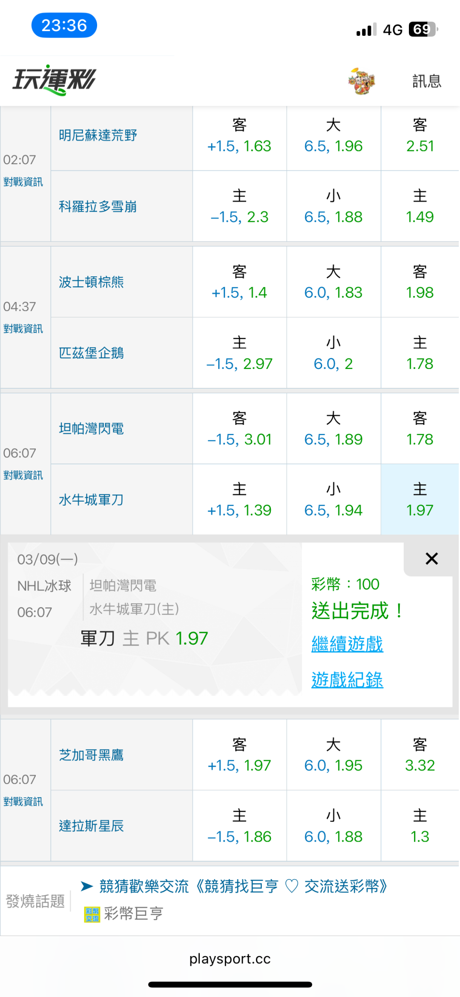Tap 繼續遊戲 link
Image resolution: width=460 pixels, height=997 pixels.
tap(347, 644)
